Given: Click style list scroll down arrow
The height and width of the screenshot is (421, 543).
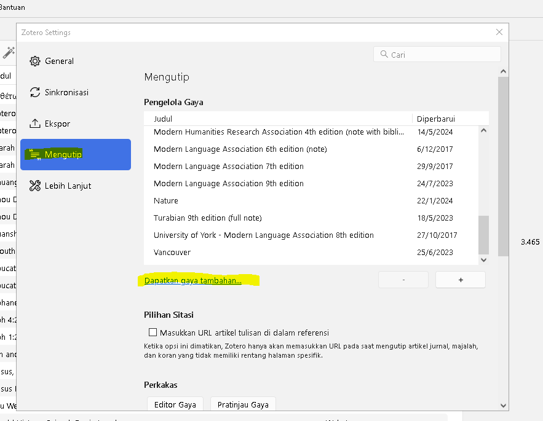Looking at the screenshot, I should [484, 260].
